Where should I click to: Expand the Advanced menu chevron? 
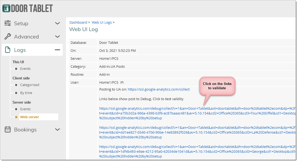pos(57,37)
